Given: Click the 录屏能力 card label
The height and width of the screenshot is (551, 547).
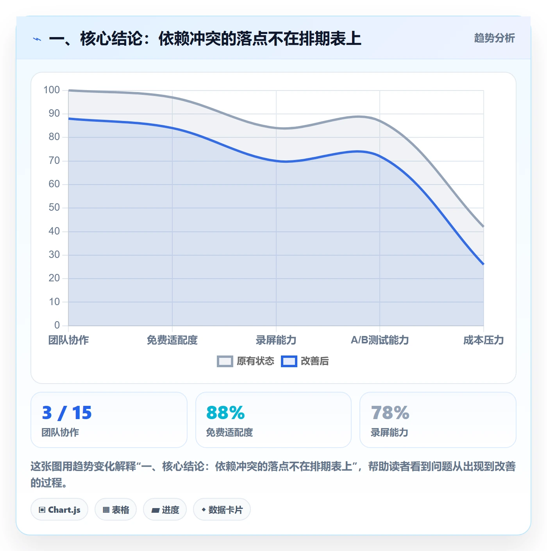Looking at the screenshot, I should click(389, 432).
